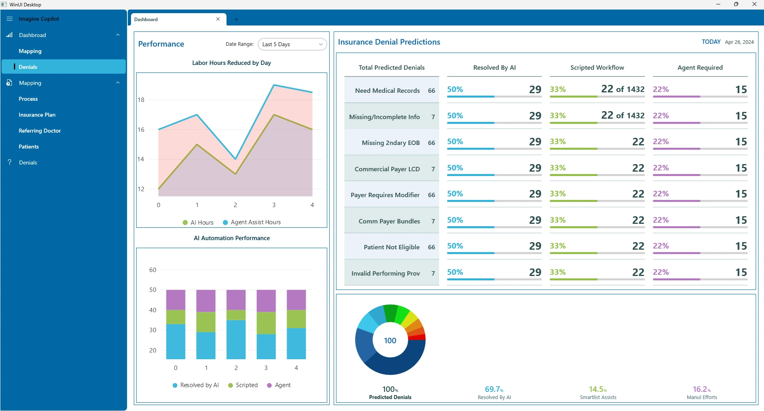Toggle the Agent legend marker
The image size is (764, 411).
(x=270, y=386)
